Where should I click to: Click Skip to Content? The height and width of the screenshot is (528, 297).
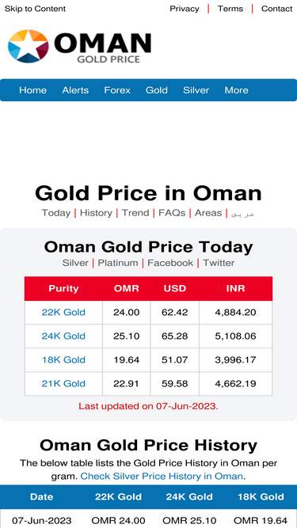pyautogui.click(x=35, y=9)
